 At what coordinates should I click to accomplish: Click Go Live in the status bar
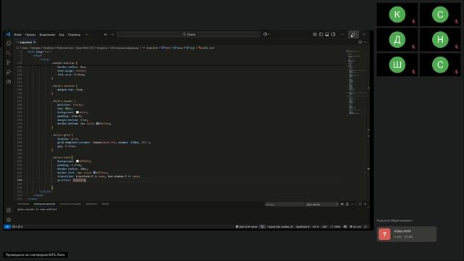[x=355, y=227]
